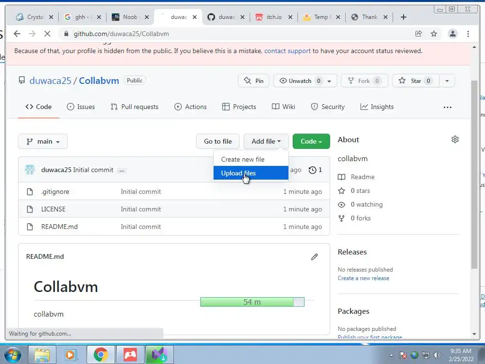The image size is (485, 364).
Task: Open Chrome three-dot menu
Action: point(468,34)
